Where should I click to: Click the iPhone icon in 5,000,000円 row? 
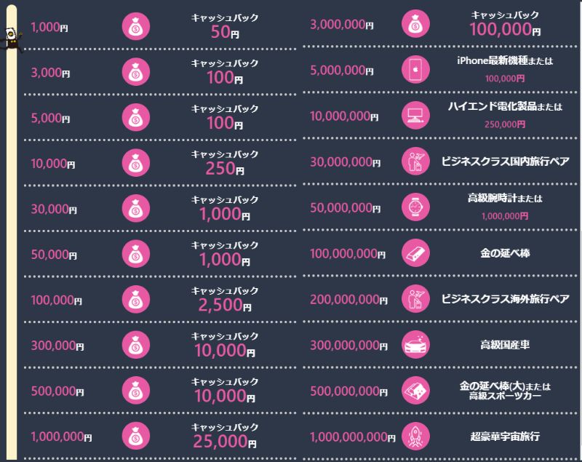click(x=415, y=70)
